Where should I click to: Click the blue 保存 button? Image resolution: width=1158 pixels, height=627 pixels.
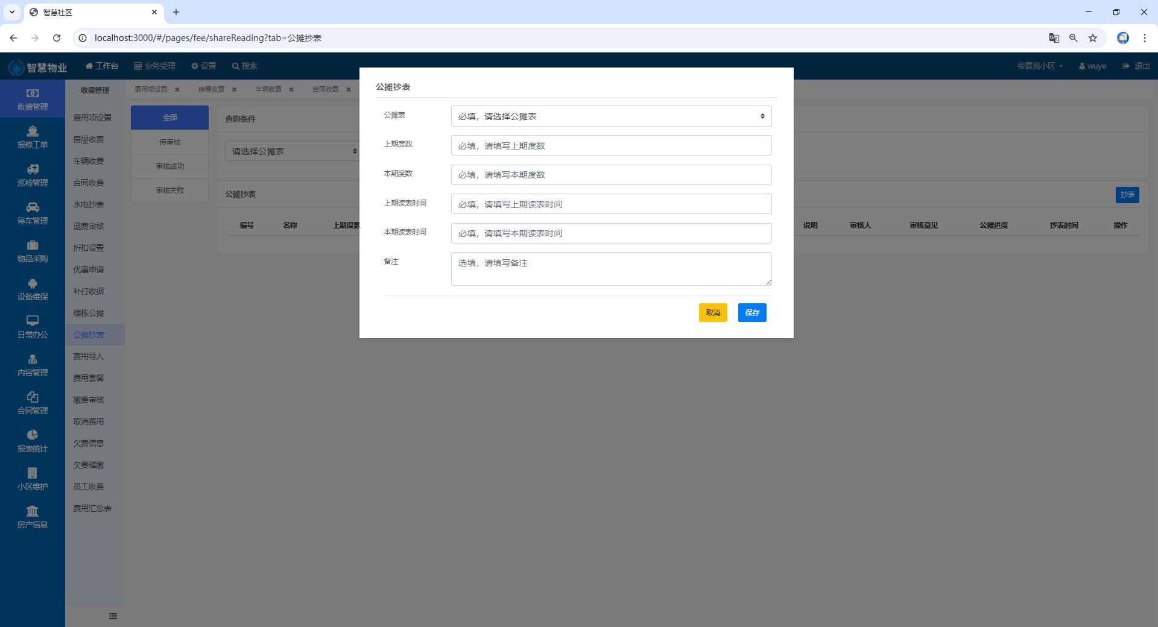point(752,313)
